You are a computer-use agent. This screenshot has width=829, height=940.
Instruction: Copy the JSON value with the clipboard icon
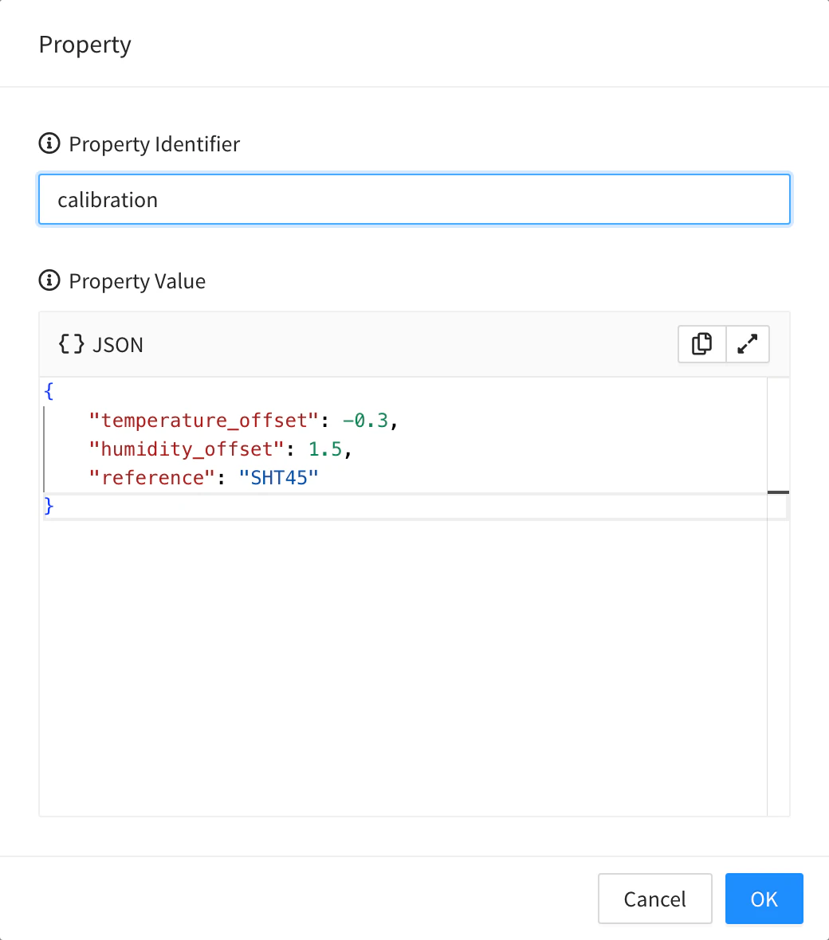point(701,344)
